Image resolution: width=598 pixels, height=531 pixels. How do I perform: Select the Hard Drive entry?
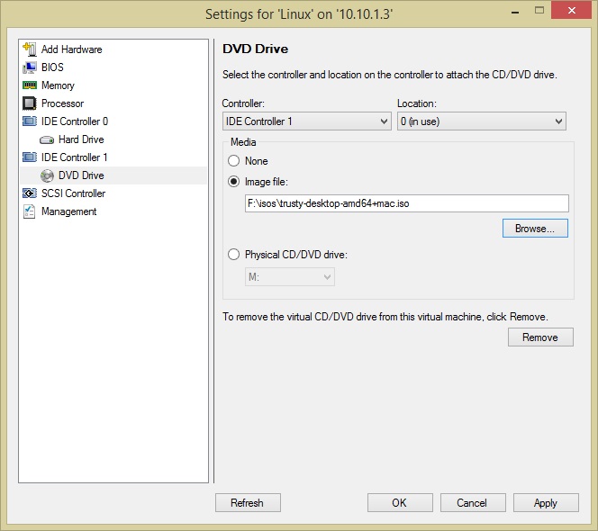coord(81,139)
